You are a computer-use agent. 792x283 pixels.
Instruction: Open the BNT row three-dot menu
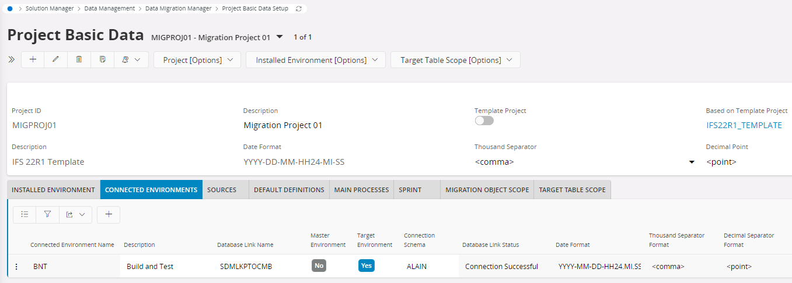tap(16, 267)
